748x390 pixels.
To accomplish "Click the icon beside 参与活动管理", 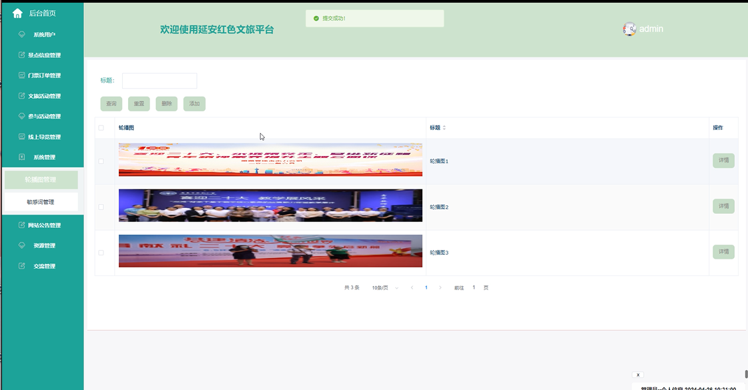I will coord(21,116).
